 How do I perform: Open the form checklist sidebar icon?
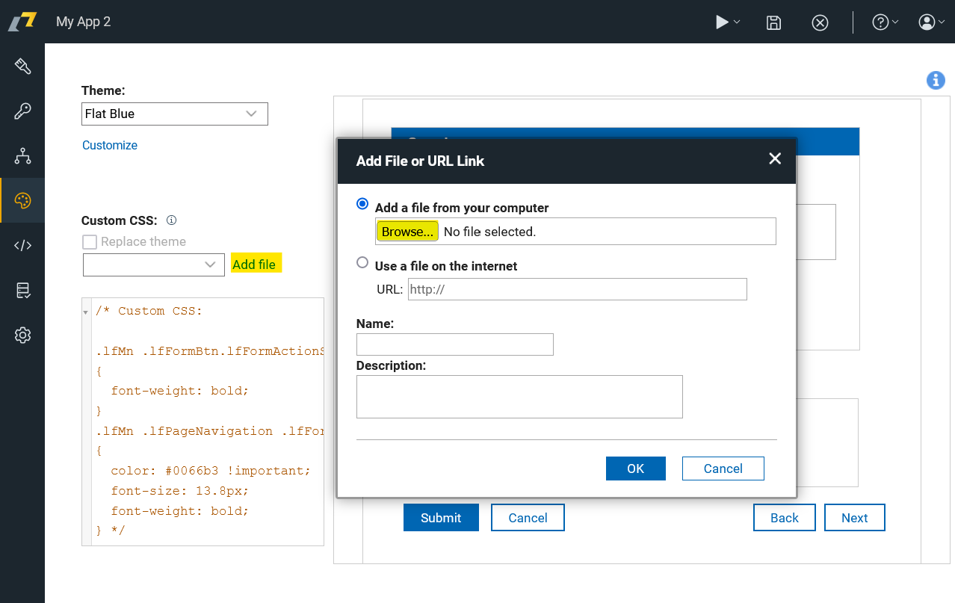tap(22, 291)
